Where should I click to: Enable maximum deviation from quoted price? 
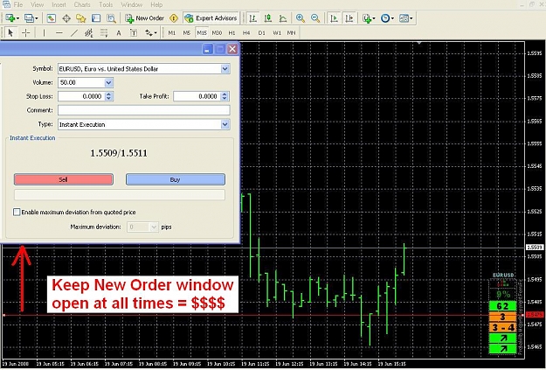(x=17, y=212)
